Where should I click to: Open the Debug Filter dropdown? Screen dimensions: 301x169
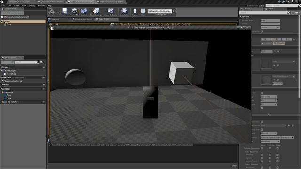pos(159,11)
